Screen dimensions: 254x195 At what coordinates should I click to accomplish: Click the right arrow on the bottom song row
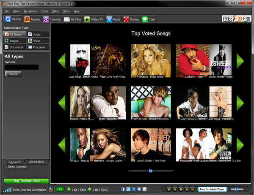(240, 145)
